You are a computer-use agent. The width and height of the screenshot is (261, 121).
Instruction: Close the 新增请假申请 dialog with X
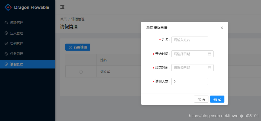click(x=222, y=28)
